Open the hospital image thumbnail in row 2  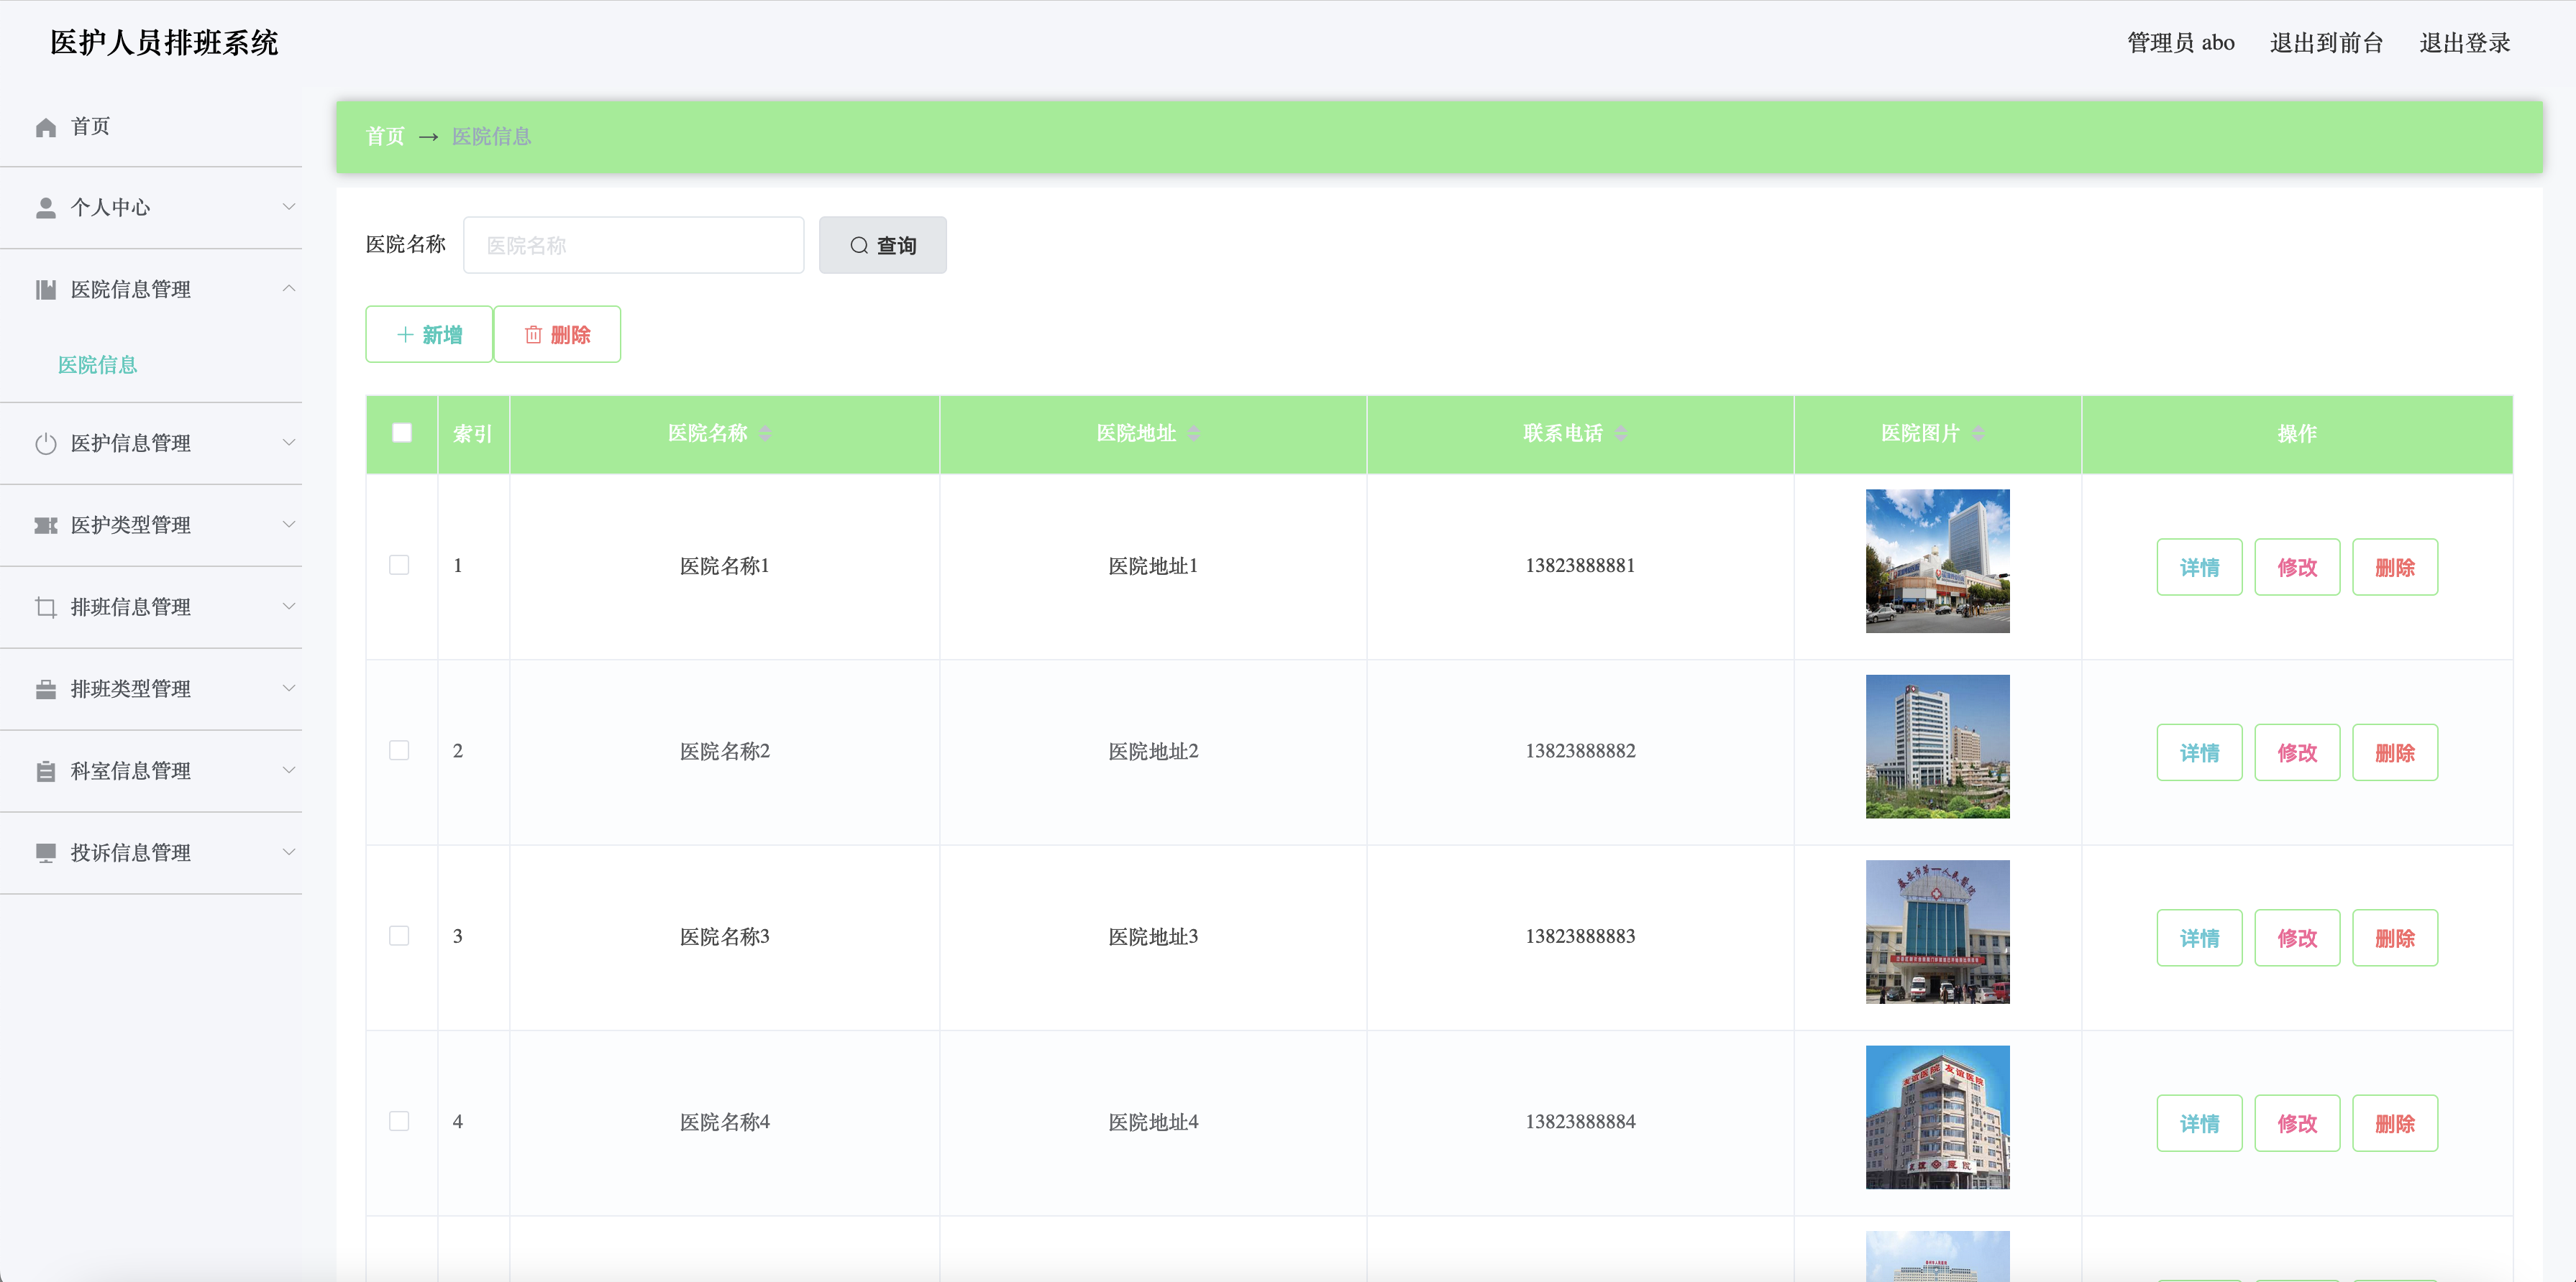(1938, 747)
